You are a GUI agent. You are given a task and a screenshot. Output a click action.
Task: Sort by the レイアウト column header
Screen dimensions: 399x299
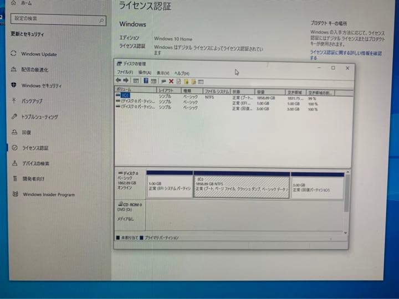pyautogui.click(x=168, y=90)
